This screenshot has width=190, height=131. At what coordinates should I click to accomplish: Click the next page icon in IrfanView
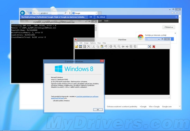tap(135, 46)
